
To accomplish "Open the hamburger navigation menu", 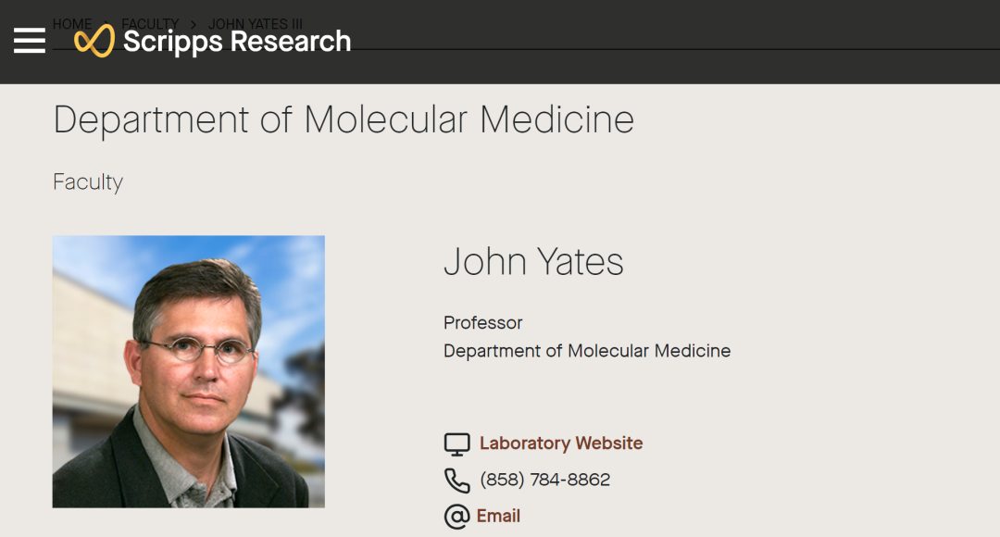I will 30,41.
